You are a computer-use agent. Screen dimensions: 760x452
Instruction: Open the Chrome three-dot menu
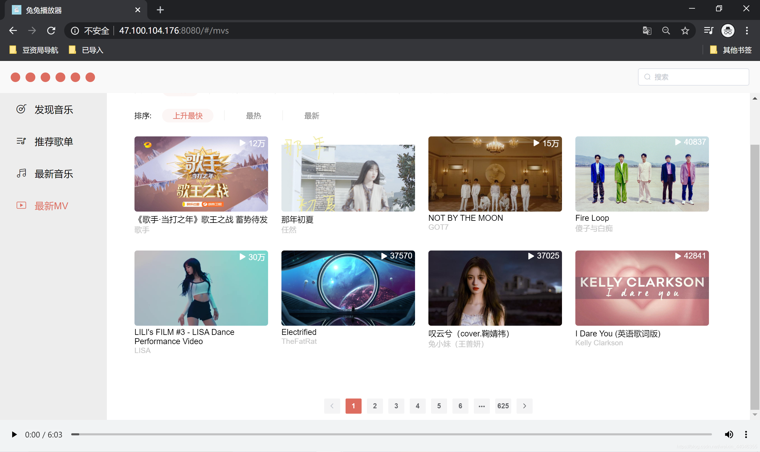click(747, 30)
